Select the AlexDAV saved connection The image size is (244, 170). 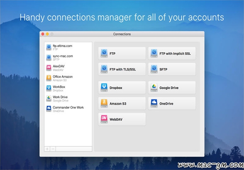point(68,68)
